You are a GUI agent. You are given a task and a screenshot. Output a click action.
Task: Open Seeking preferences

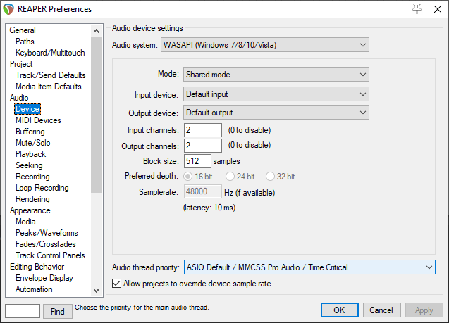[x=29, y=165]
